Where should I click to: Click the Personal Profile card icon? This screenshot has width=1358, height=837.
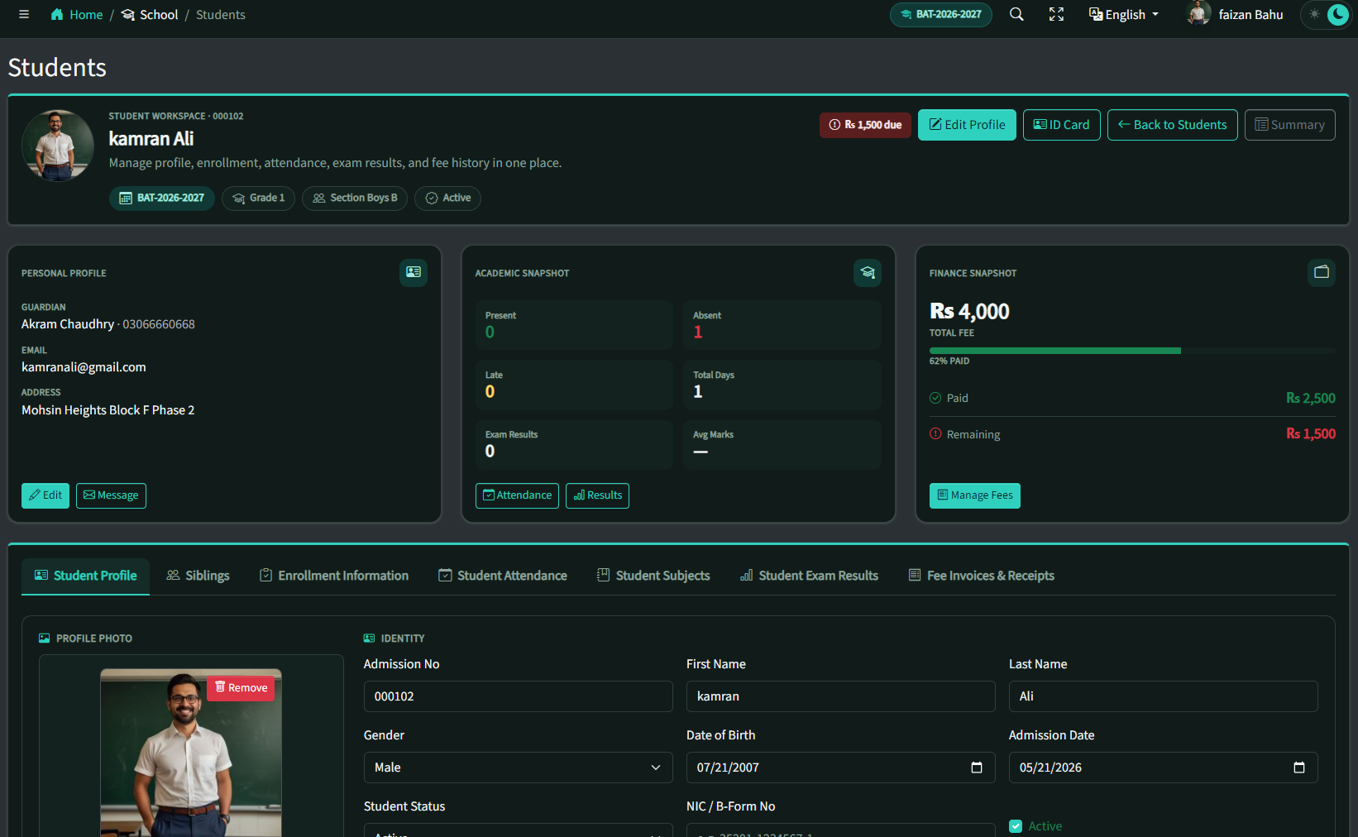[x=414, y=272]
